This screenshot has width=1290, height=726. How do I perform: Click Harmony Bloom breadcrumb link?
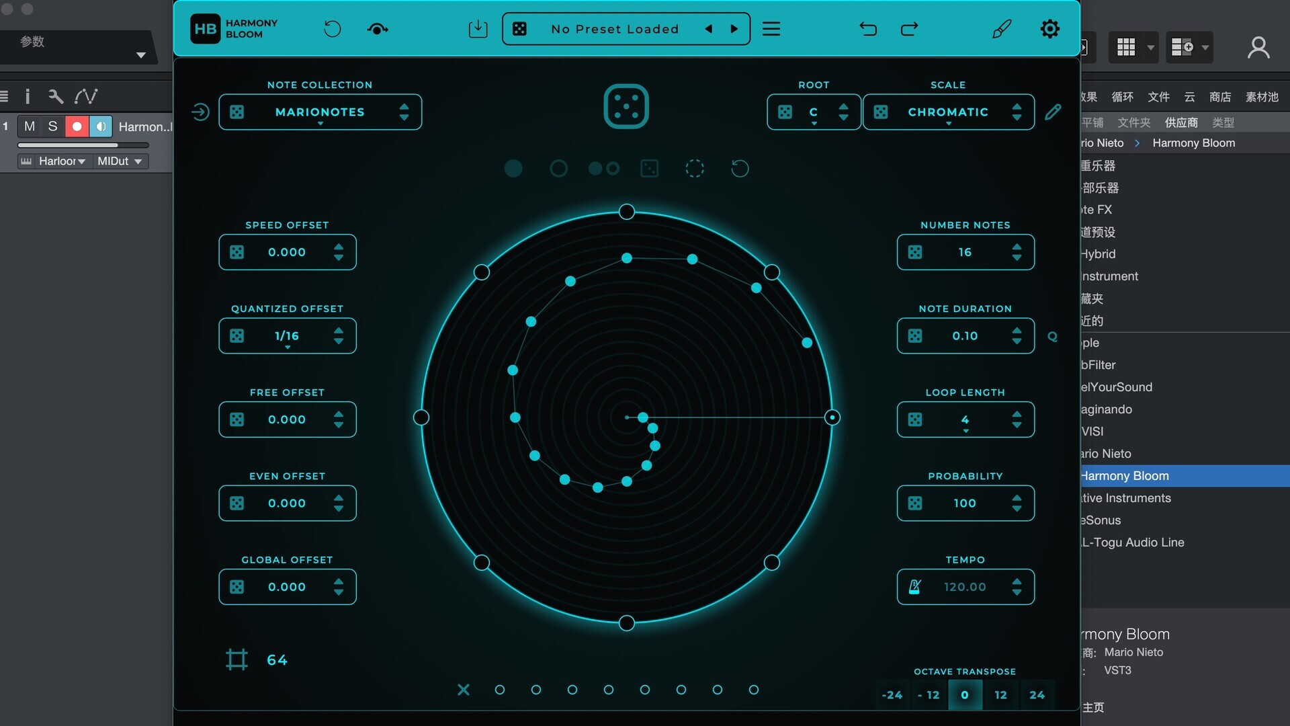pyautogui.click(x=1194, y=143)
